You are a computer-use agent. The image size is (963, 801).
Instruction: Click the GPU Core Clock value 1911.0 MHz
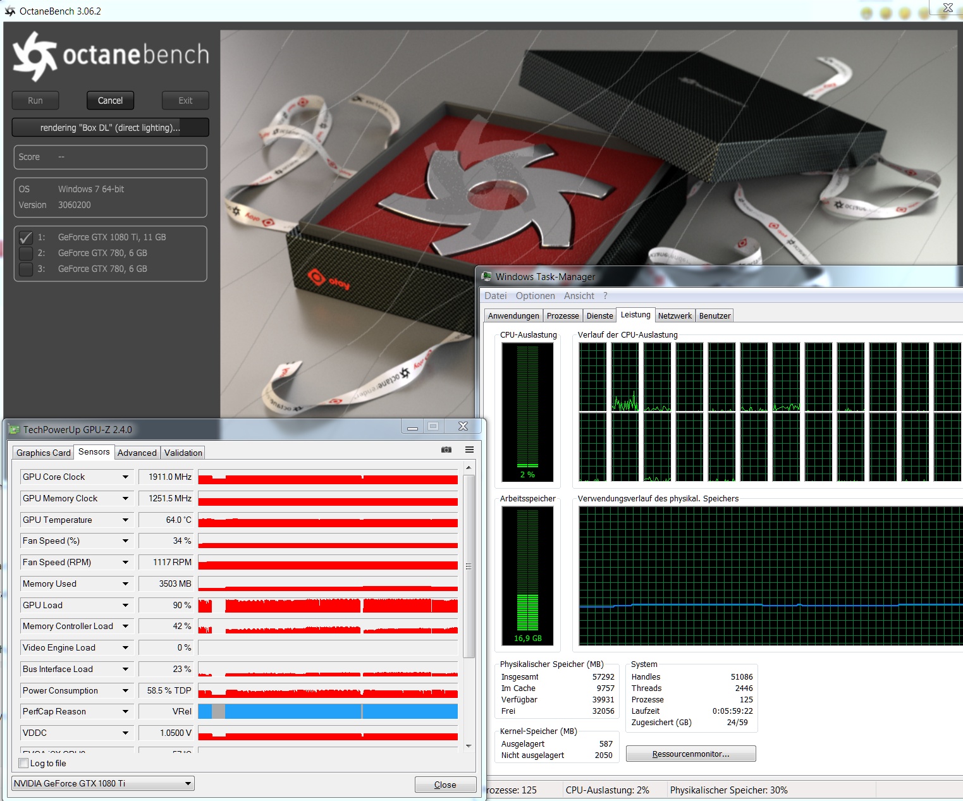[x=166, y=477]
